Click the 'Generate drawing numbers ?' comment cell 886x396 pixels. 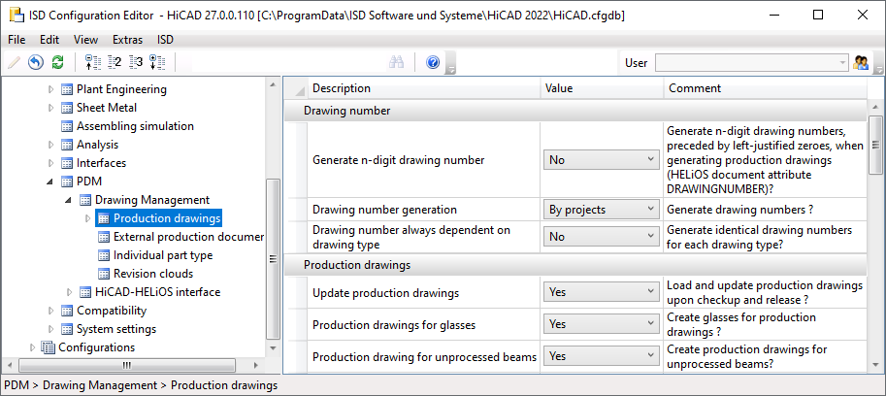click(765, 210)
